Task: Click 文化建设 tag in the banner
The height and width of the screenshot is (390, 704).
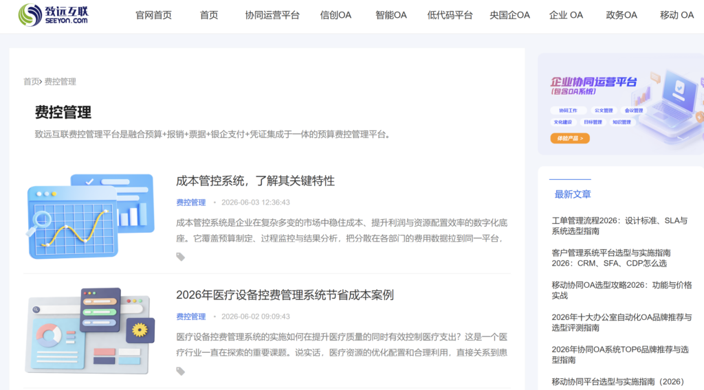Action: 562,122
